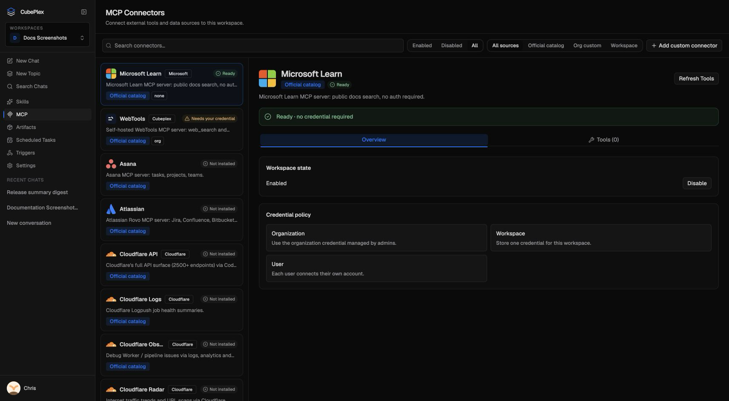This screenshot has height=401, width=729.
Task: Disable the Microsoft Learn connector
Action: coord(697,183)
